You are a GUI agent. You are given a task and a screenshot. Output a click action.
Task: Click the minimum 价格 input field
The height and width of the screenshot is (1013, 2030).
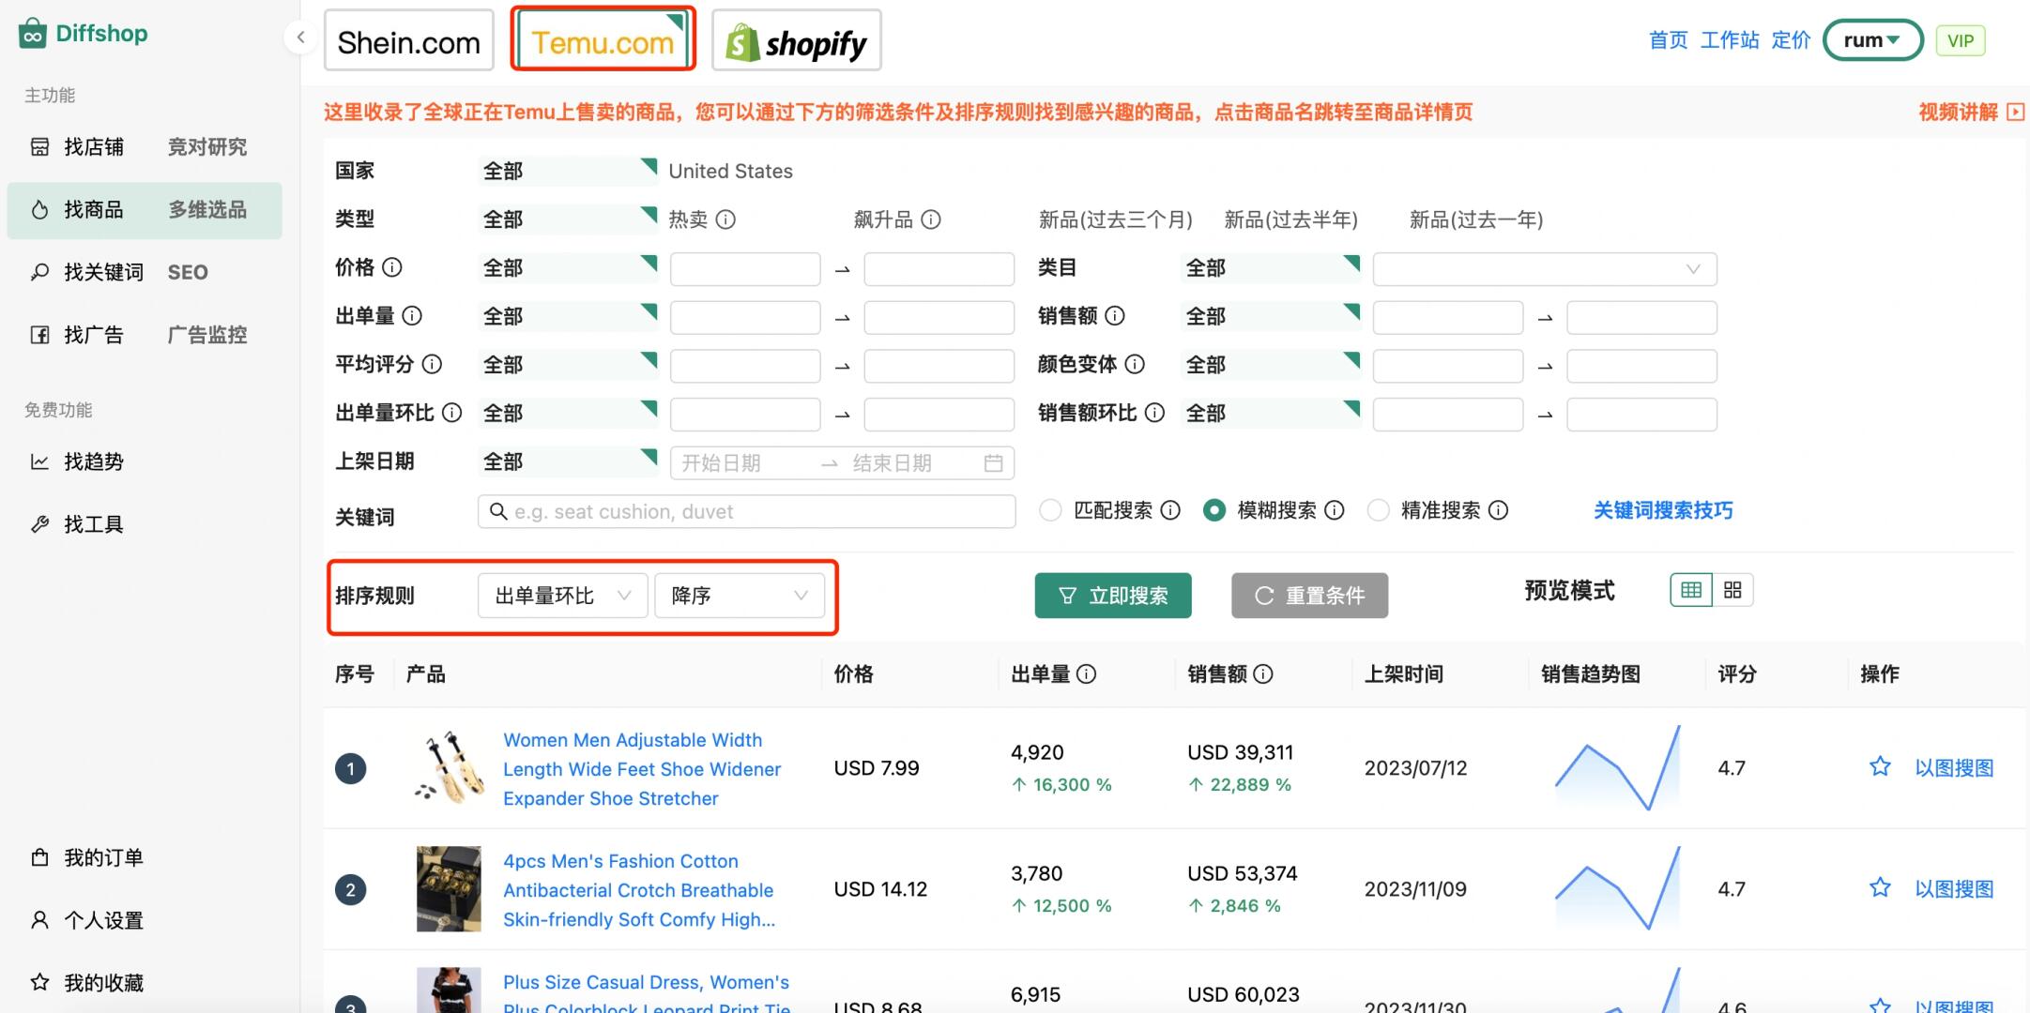(745, 269)
